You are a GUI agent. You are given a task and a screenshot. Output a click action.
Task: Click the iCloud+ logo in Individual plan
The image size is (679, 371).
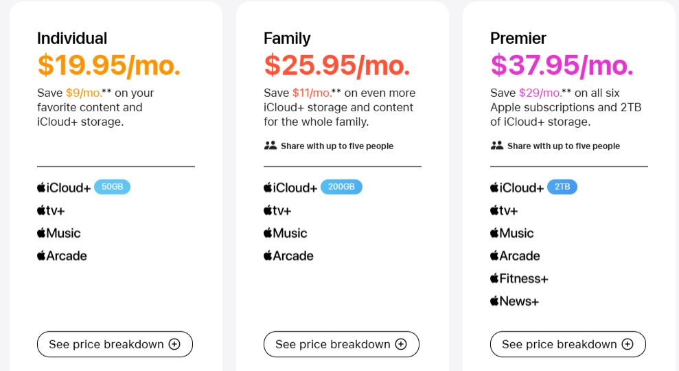pos(64,188)
